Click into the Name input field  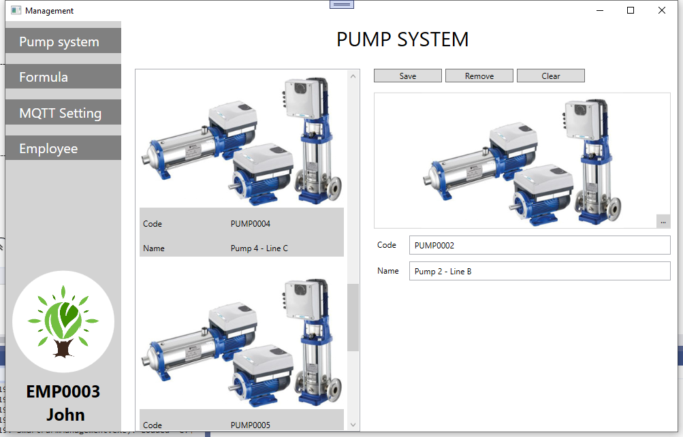(x=540, y=271)
